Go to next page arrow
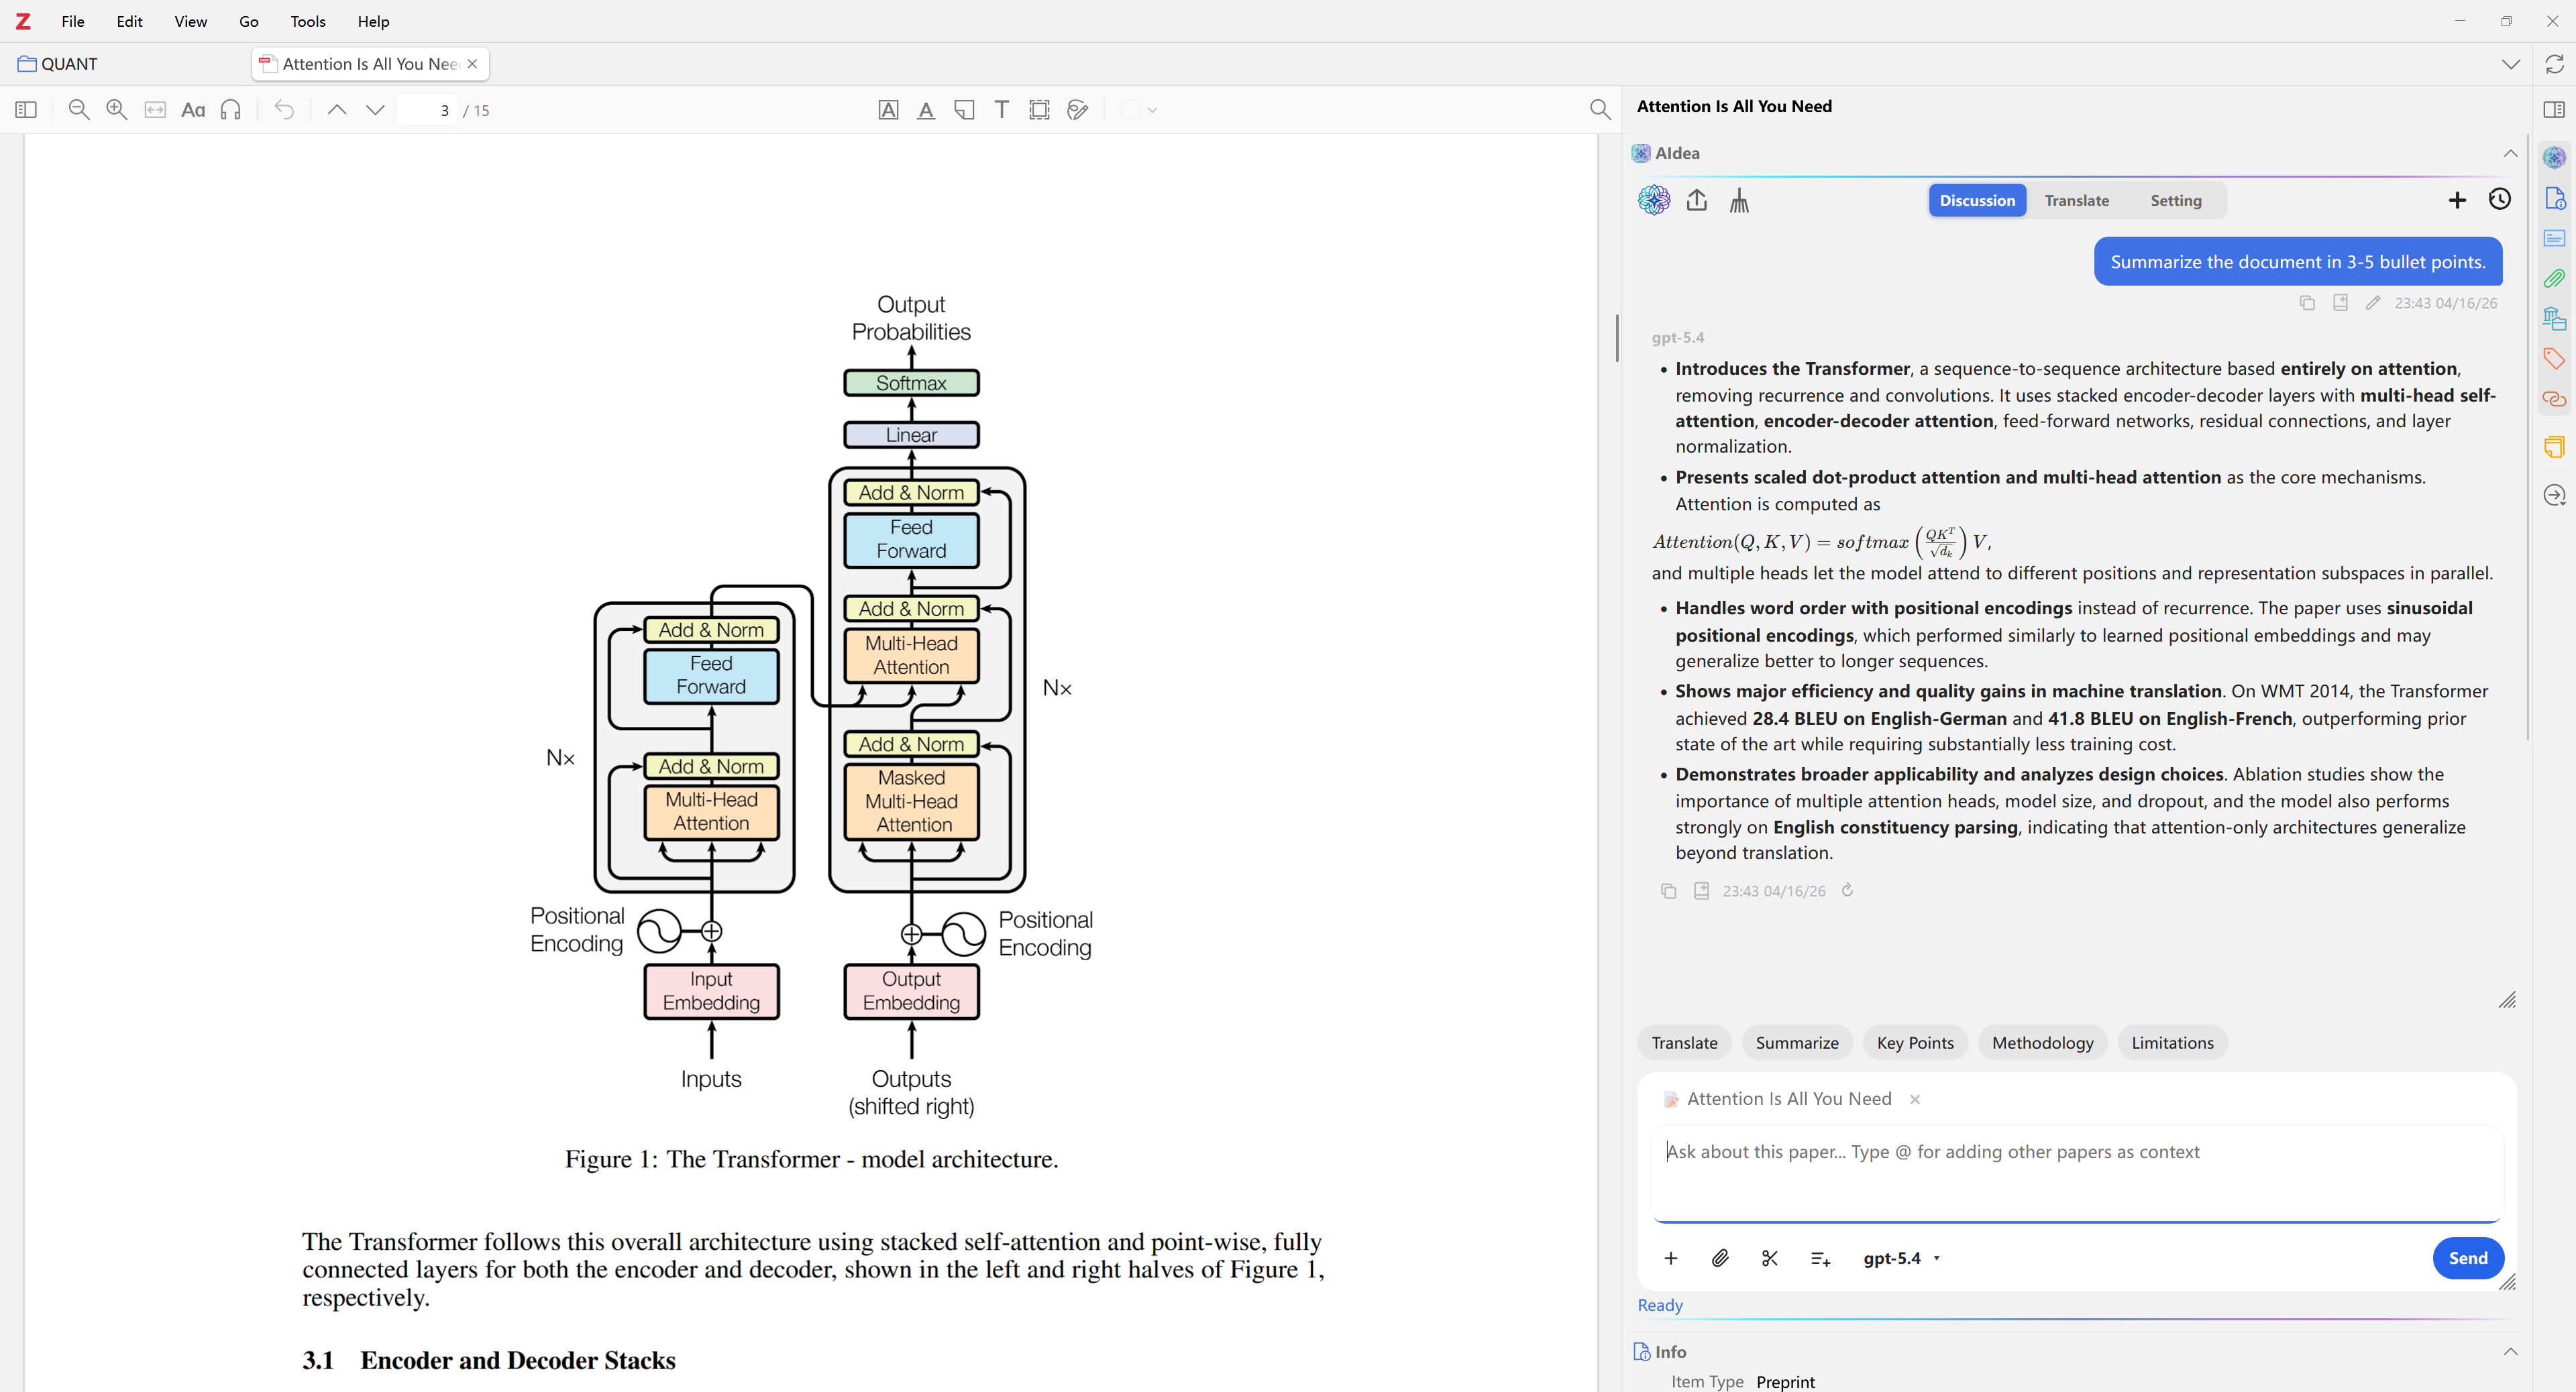2576x1392 pixels. tap(375, 110)
